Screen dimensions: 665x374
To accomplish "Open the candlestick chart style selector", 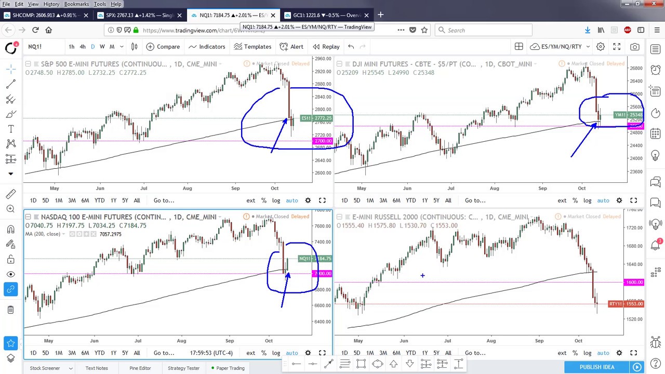I will pyautogui.click(x=134, y=47).
